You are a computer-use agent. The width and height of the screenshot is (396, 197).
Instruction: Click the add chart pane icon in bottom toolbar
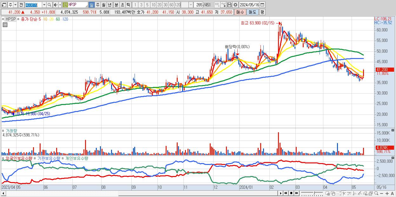(328, 194)
